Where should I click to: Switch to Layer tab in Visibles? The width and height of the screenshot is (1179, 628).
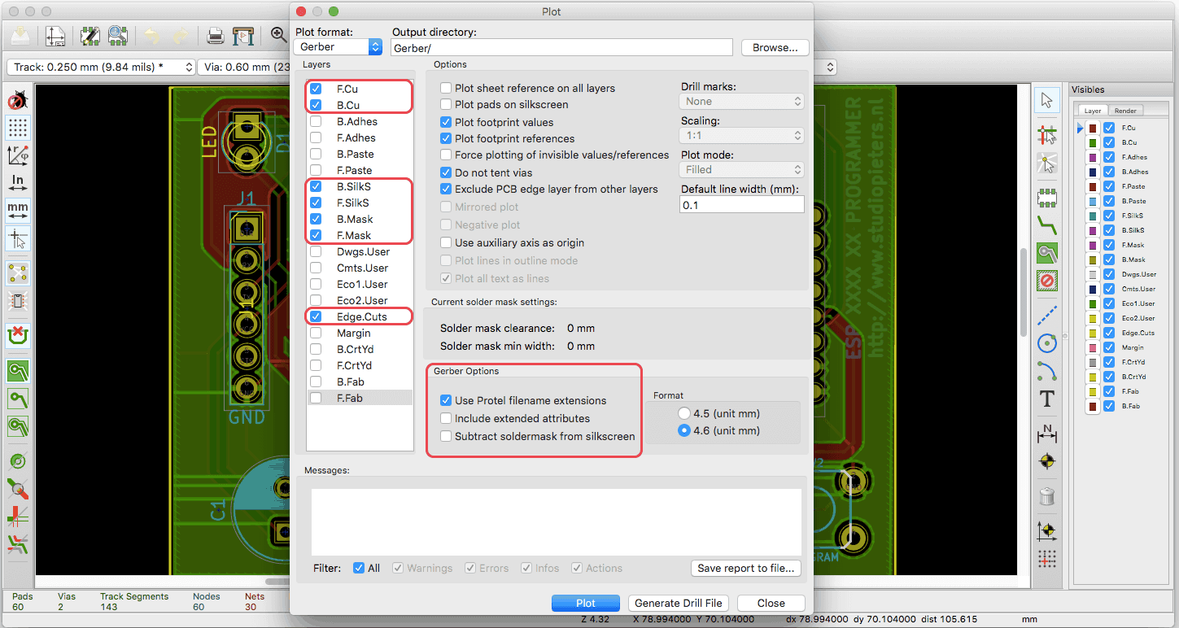tap(1093, 111)
